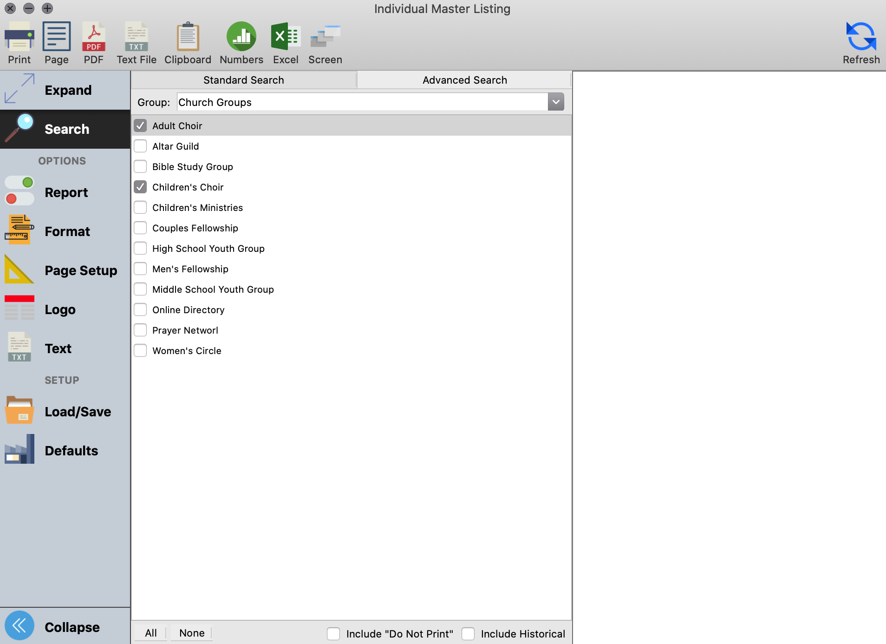The image size is (886, 644).
Task: Click the None button to clear selections
Action: [x=192, y=633]
